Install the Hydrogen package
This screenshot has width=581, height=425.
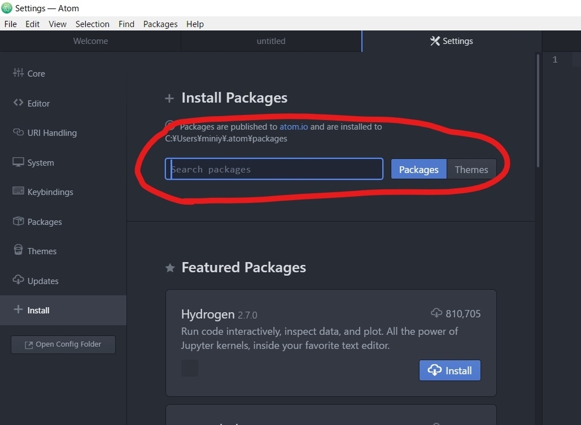450,371
